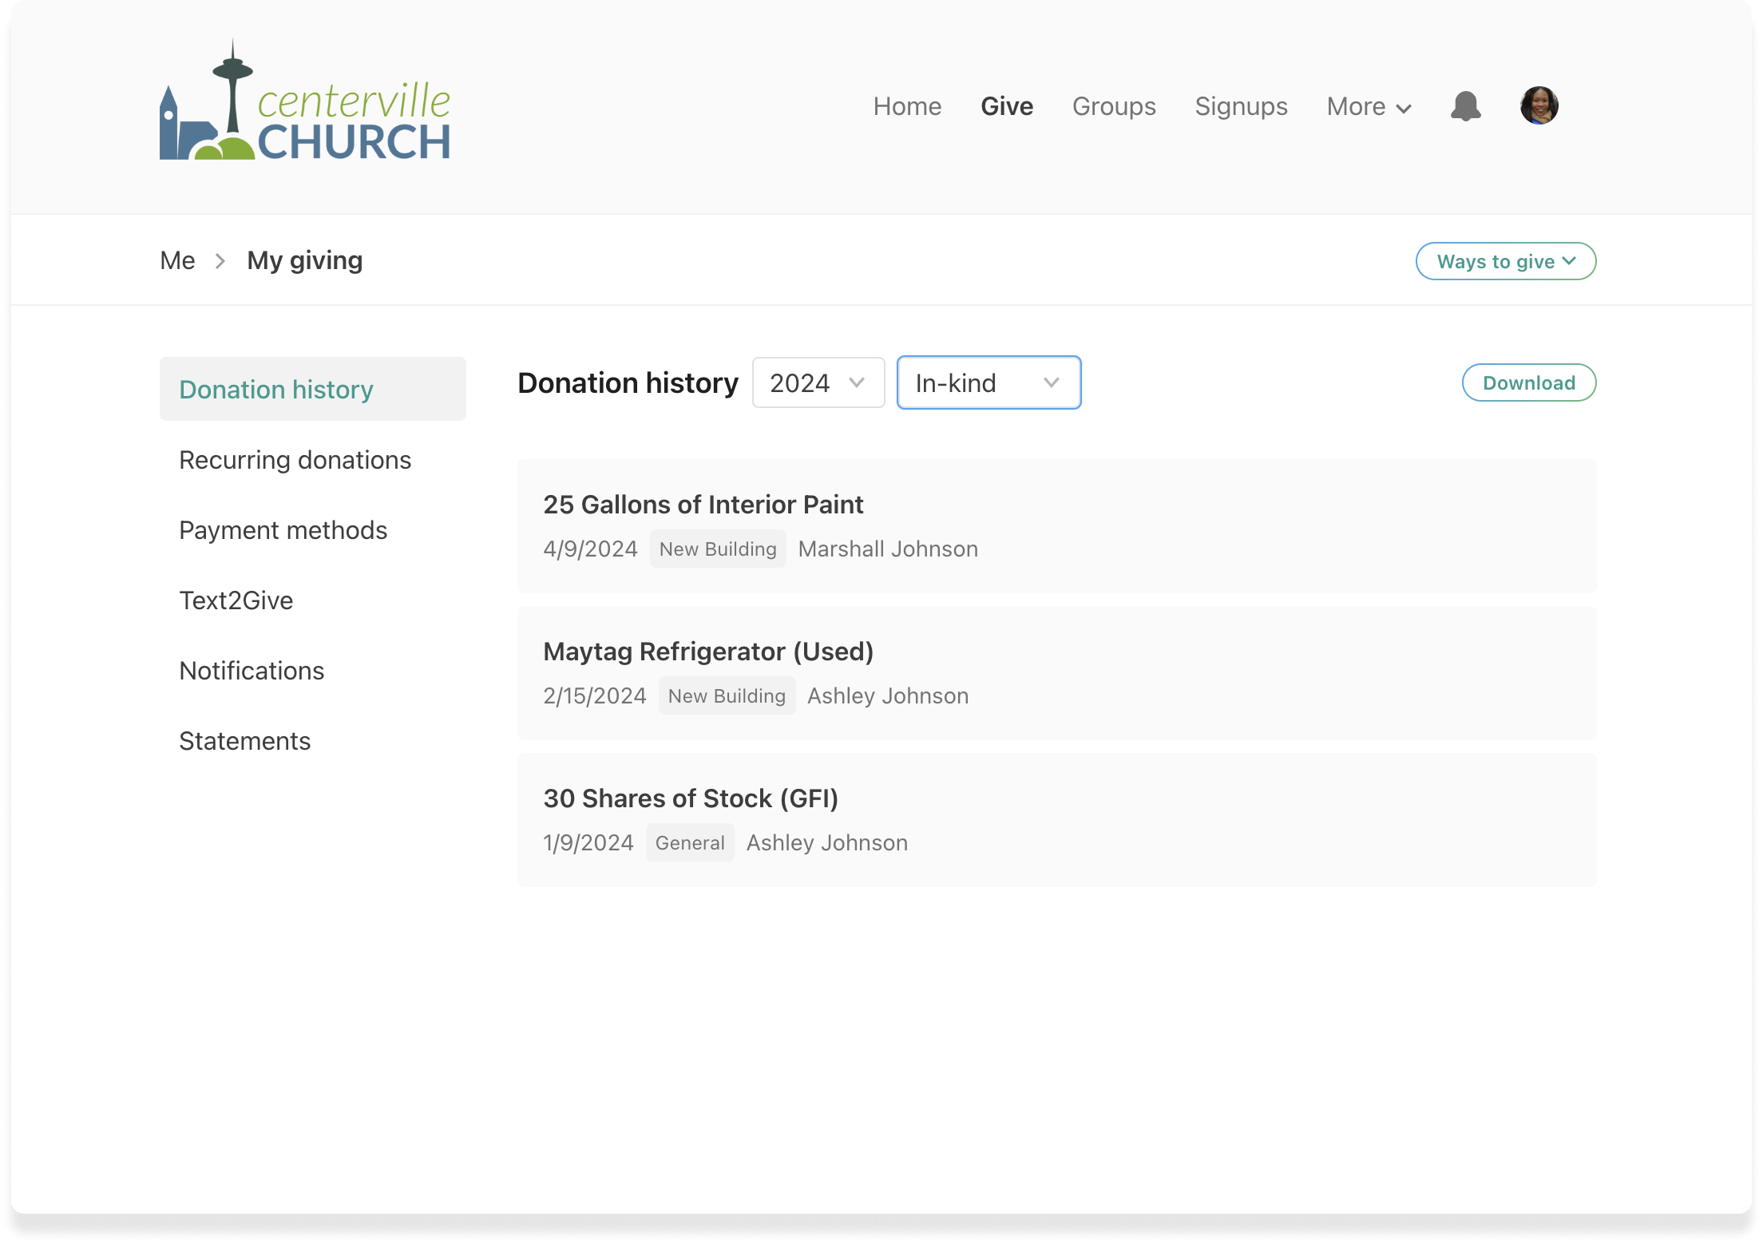The image size is (1763, 1244).
Task: Open the Signups nav item
Action: (1241, 106)
